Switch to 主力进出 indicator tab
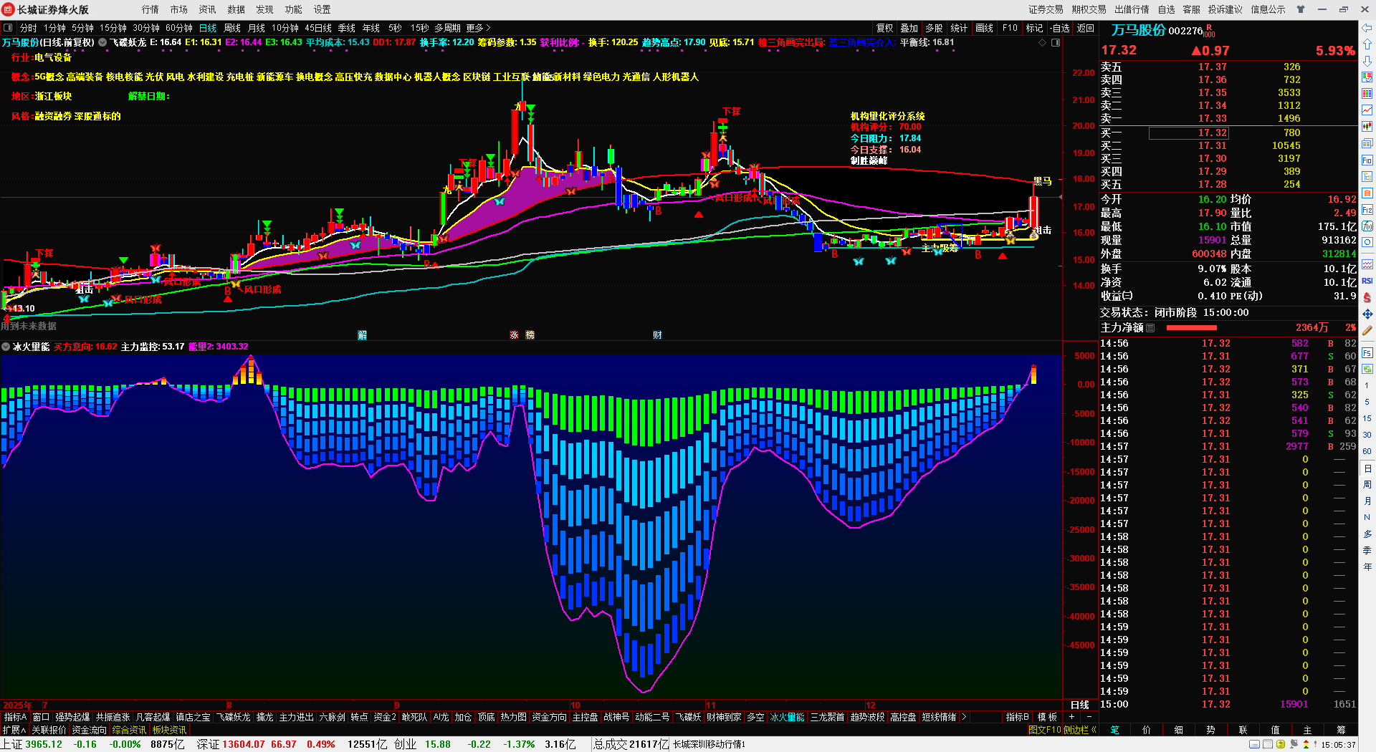The width and height of the screenshot is (1376, 752). click(296, 717)
